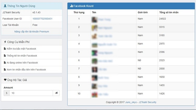Click the heart icon beside Ủng Hộ Tác Giả
The width and height of the screenshot is (196, 110).
click(x=5, y=80)
